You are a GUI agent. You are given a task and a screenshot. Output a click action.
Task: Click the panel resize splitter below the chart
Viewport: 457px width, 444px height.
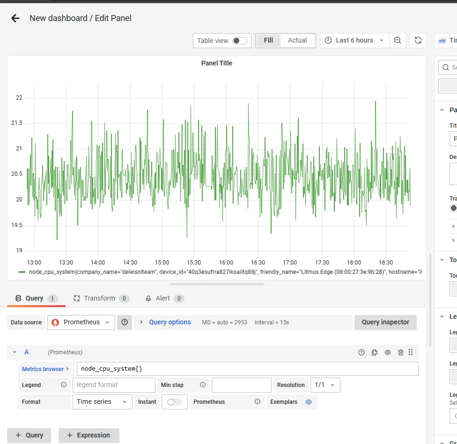coord(217,284)
